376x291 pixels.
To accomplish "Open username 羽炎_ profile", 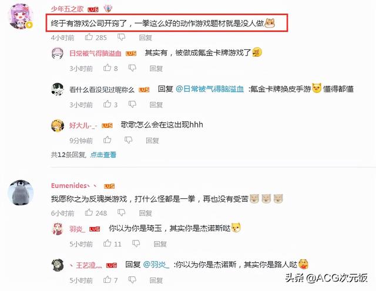I will [x=77, y=229].
